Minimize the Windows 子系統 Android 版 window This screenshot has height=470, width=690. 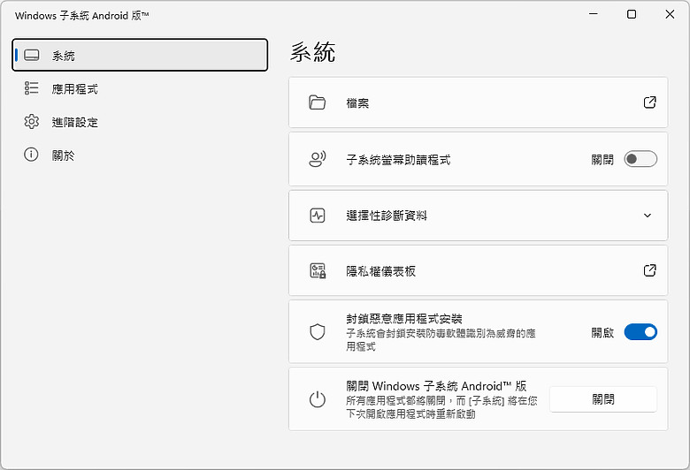tap(594, 14)
